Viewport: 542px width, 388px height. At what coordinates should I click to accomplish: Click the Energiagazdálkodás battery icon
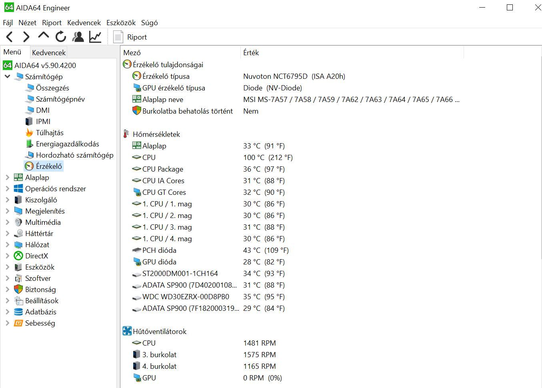(29, 144)
